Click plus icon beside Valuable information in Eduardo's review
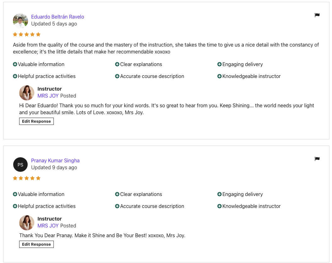 15,64
